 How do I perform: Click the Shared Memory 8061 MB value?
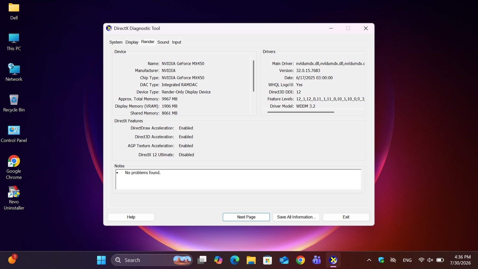coord(169,113)
